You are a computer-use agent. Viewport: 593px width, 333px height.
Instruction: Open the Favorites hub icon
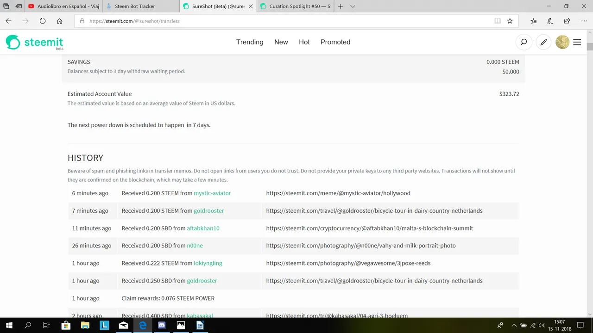534,21
